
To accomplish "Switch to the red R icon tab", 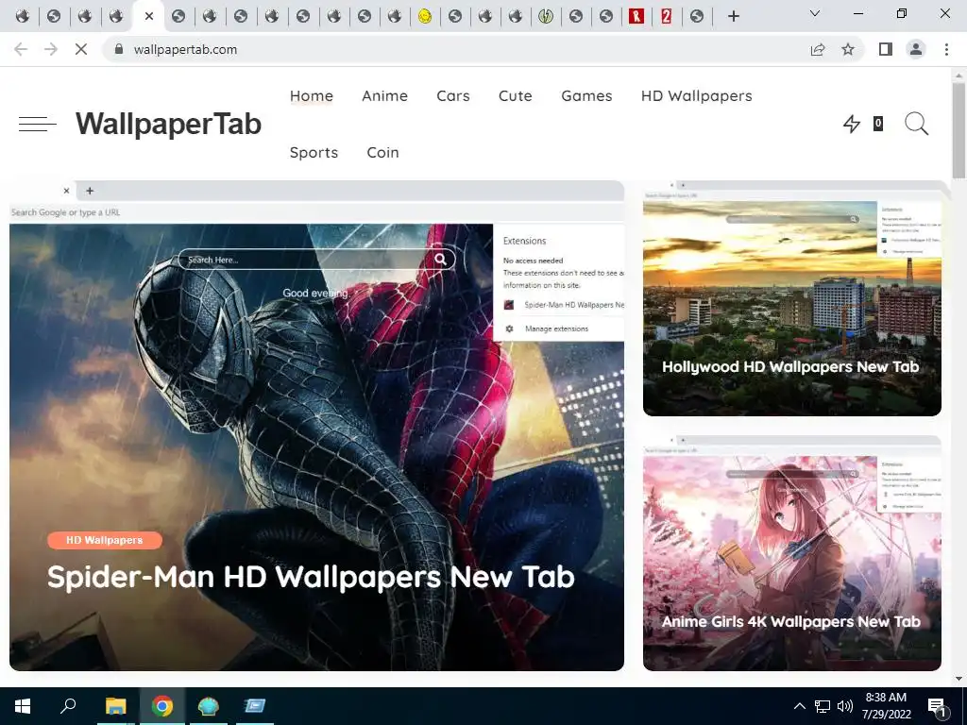I will (x=636, y=17).
